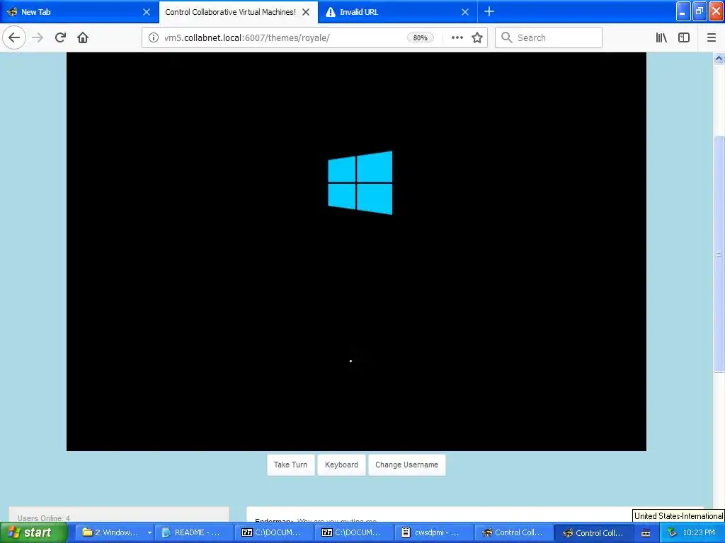Expand the Windows Explorer group dropdown arrow
Viewport: 725px width, 543px height.
(x=149, y=533)
